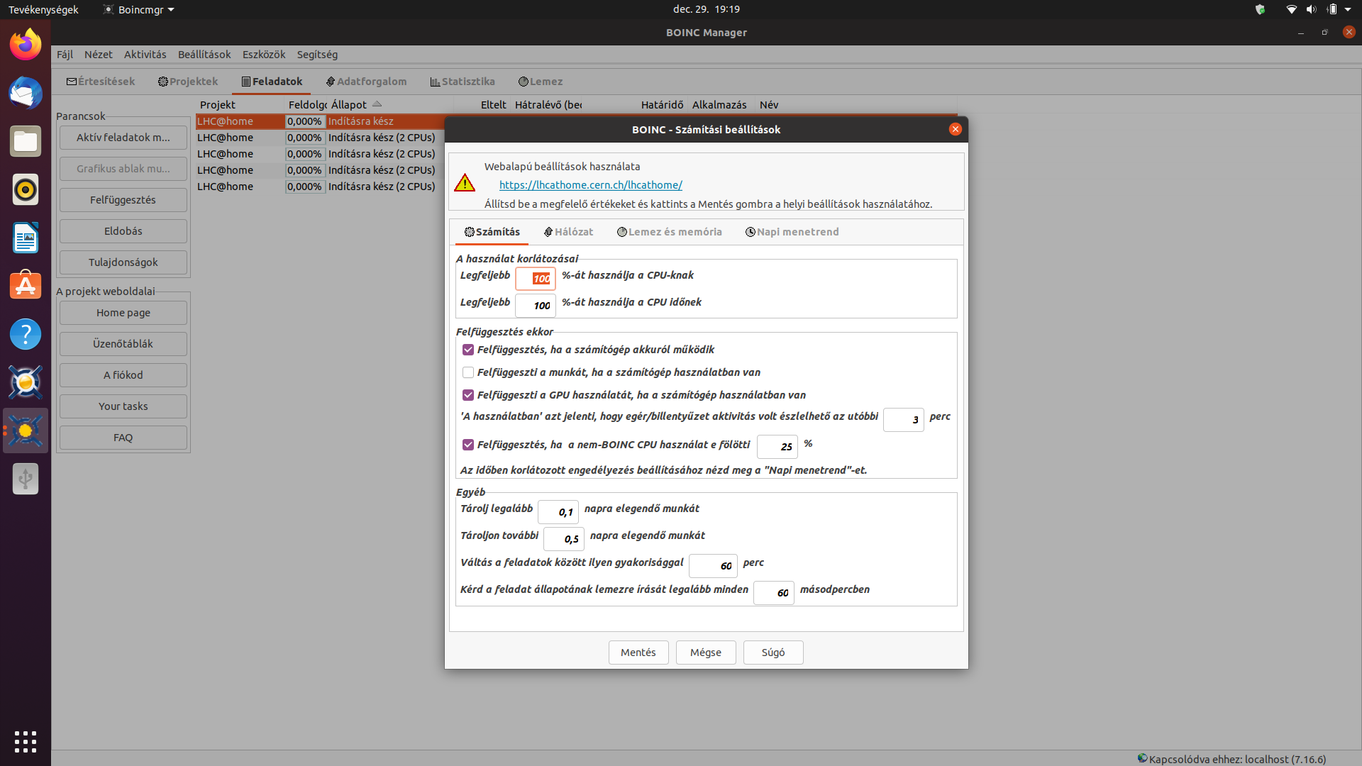Viewport: 1362px width, 766px height.
Task: Click the network Wi-Fi tray icon
Action: tap(1291, 9)
